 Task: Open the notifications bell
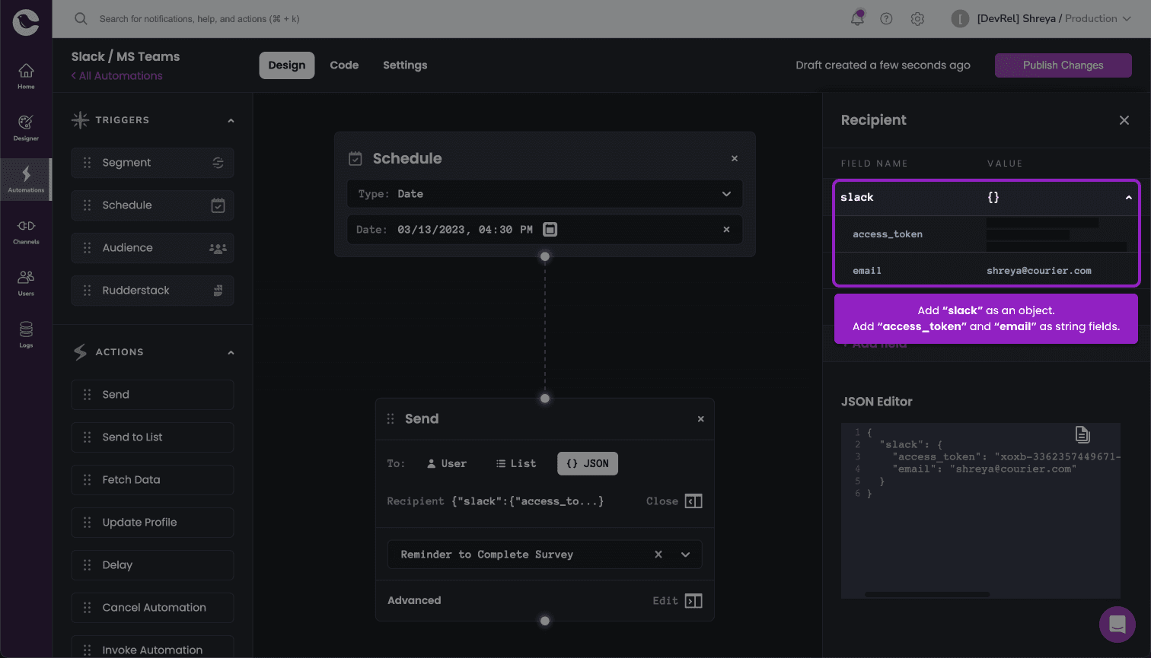[x=857, y=18]
